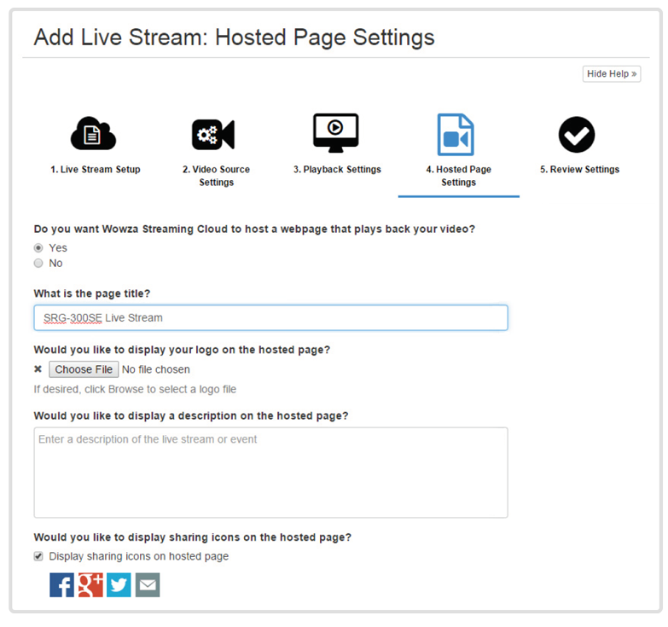The height and width of the screenshot is (627, 668).
Task: Click the Facebook sharing icon
Action: (x=61, y=584)
